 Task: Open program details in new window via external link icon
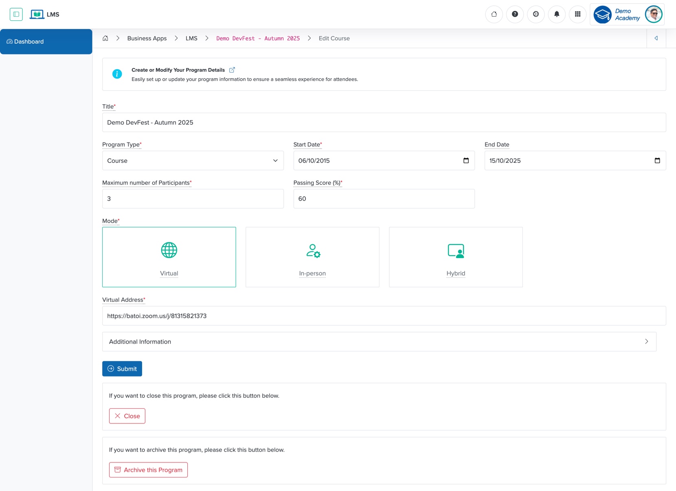click(x=232, y=70)
